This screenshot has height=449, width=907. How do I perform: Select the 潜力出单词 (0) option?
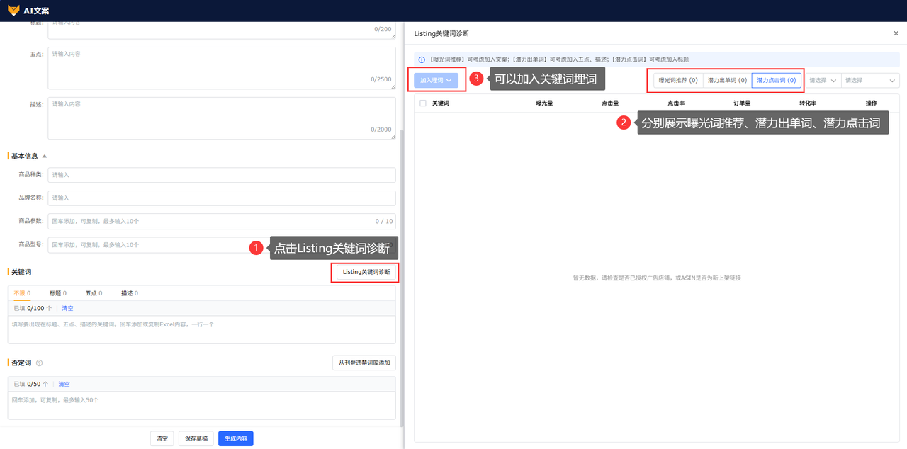tap(727, 81)
